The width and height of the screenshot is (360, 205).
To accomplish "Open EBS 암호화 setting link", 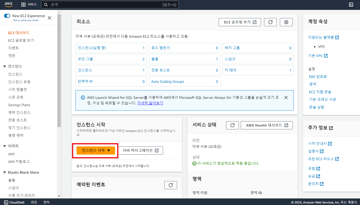I will [318, 77].
